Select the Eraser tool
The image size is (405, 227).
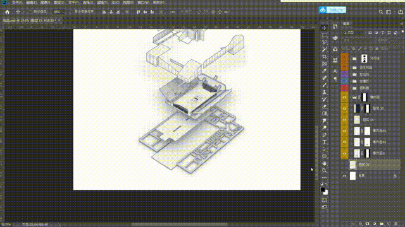click(325, 107)
